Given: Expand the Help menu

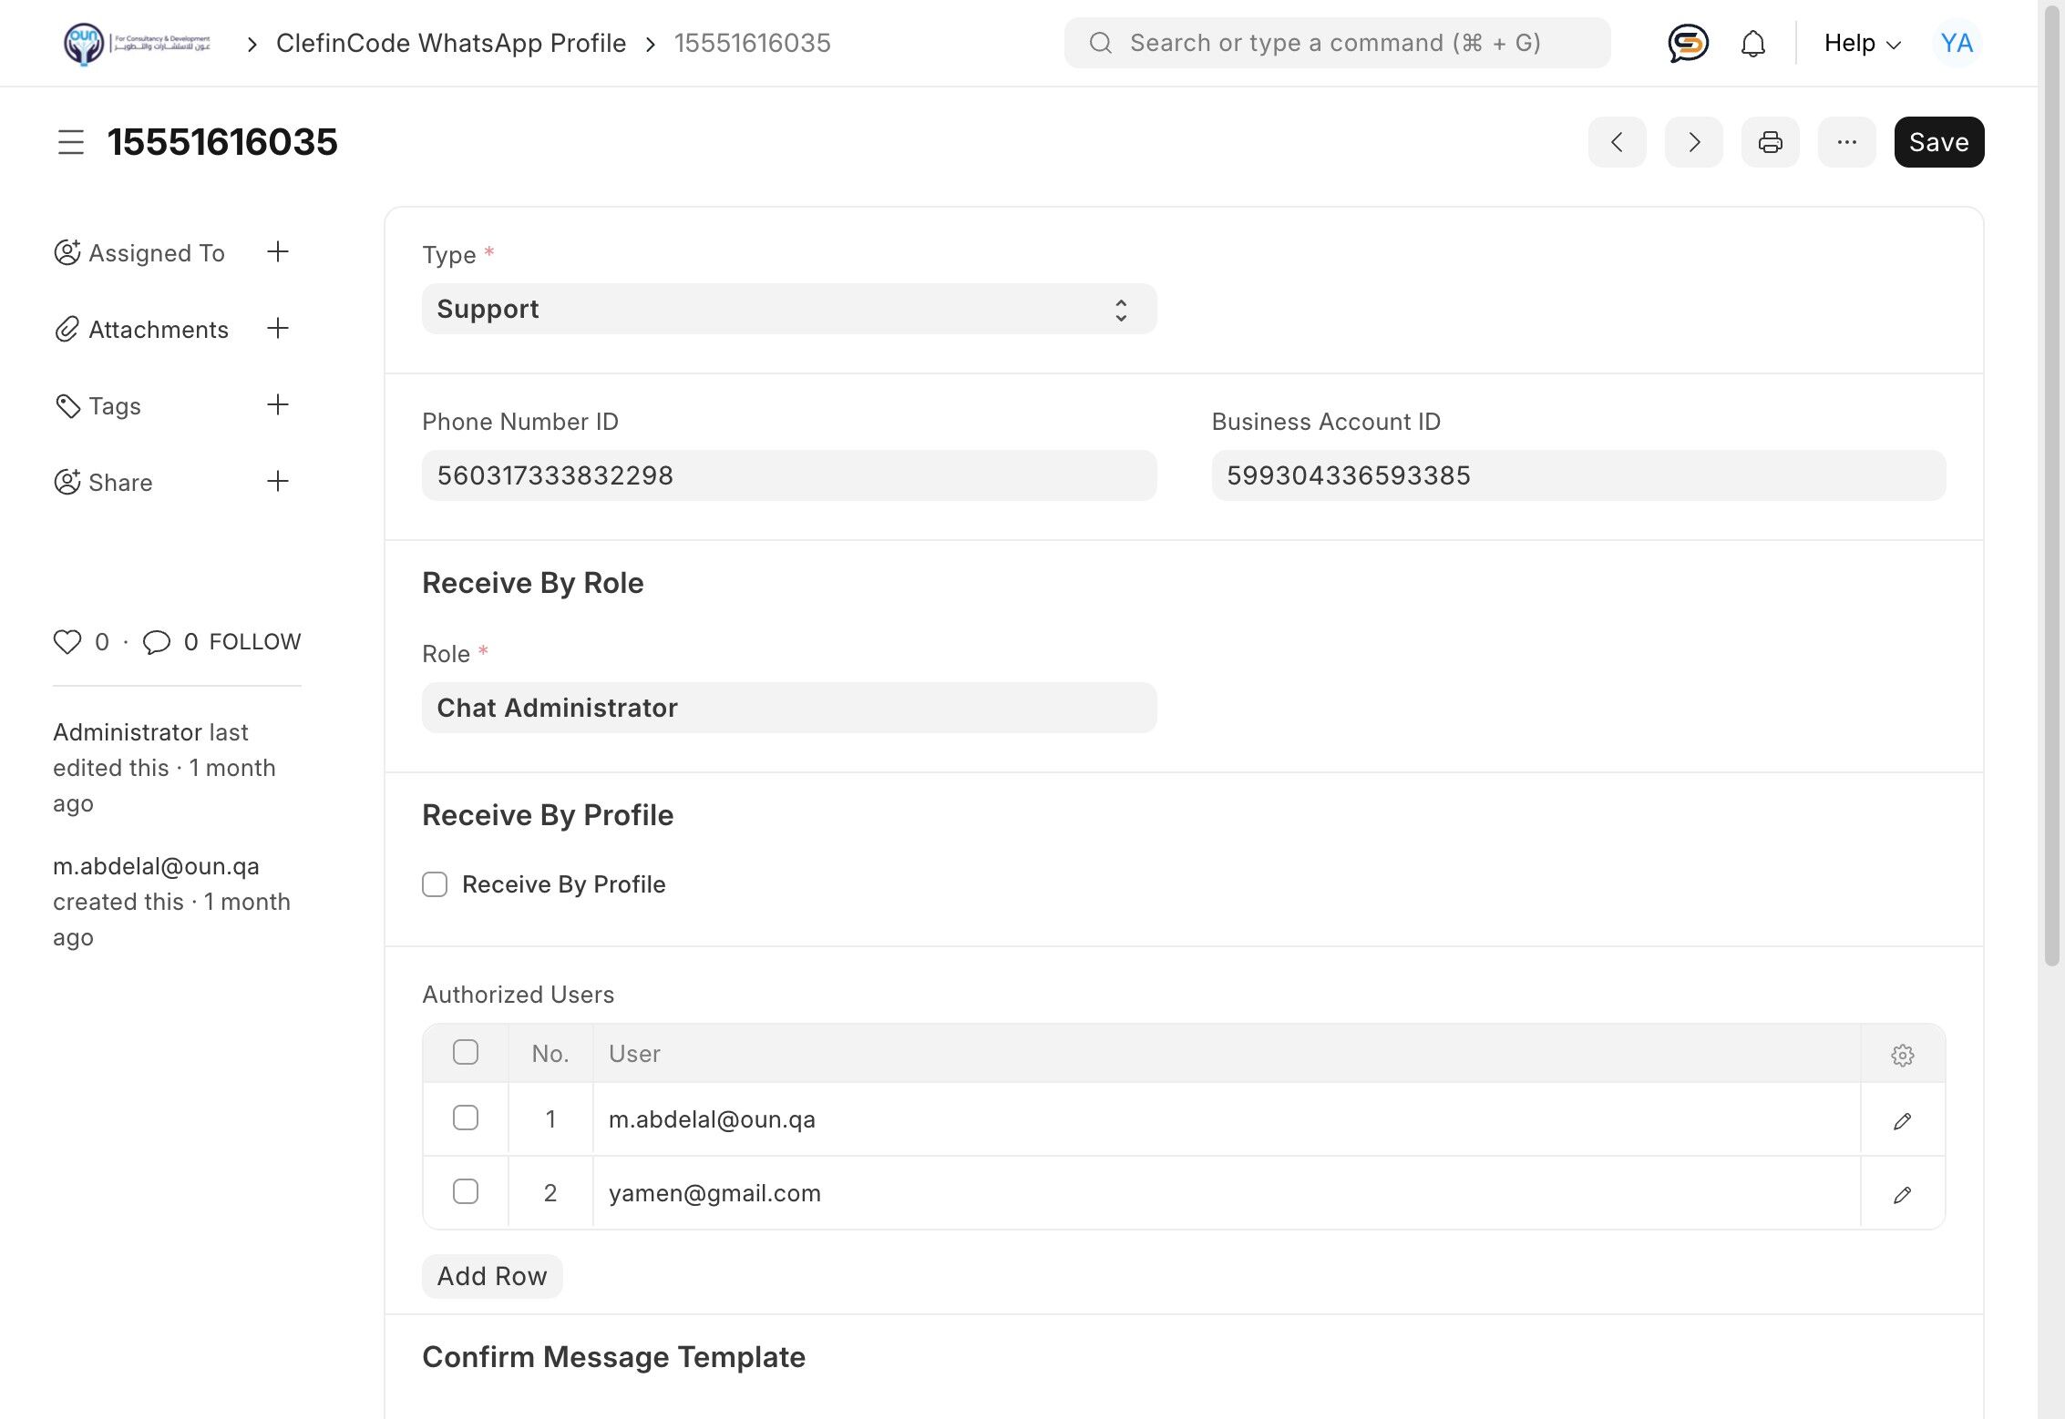Looking at the screenshot, I should pos(1862,43).
